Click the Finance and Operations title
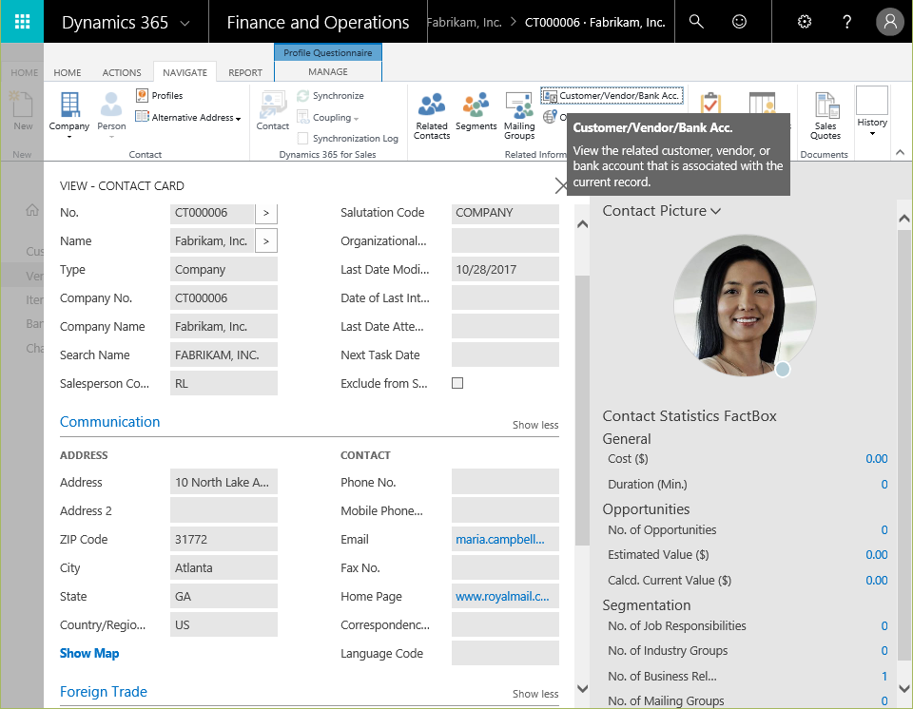This screenshot has width=913, height=709. [x=318, y=22]
